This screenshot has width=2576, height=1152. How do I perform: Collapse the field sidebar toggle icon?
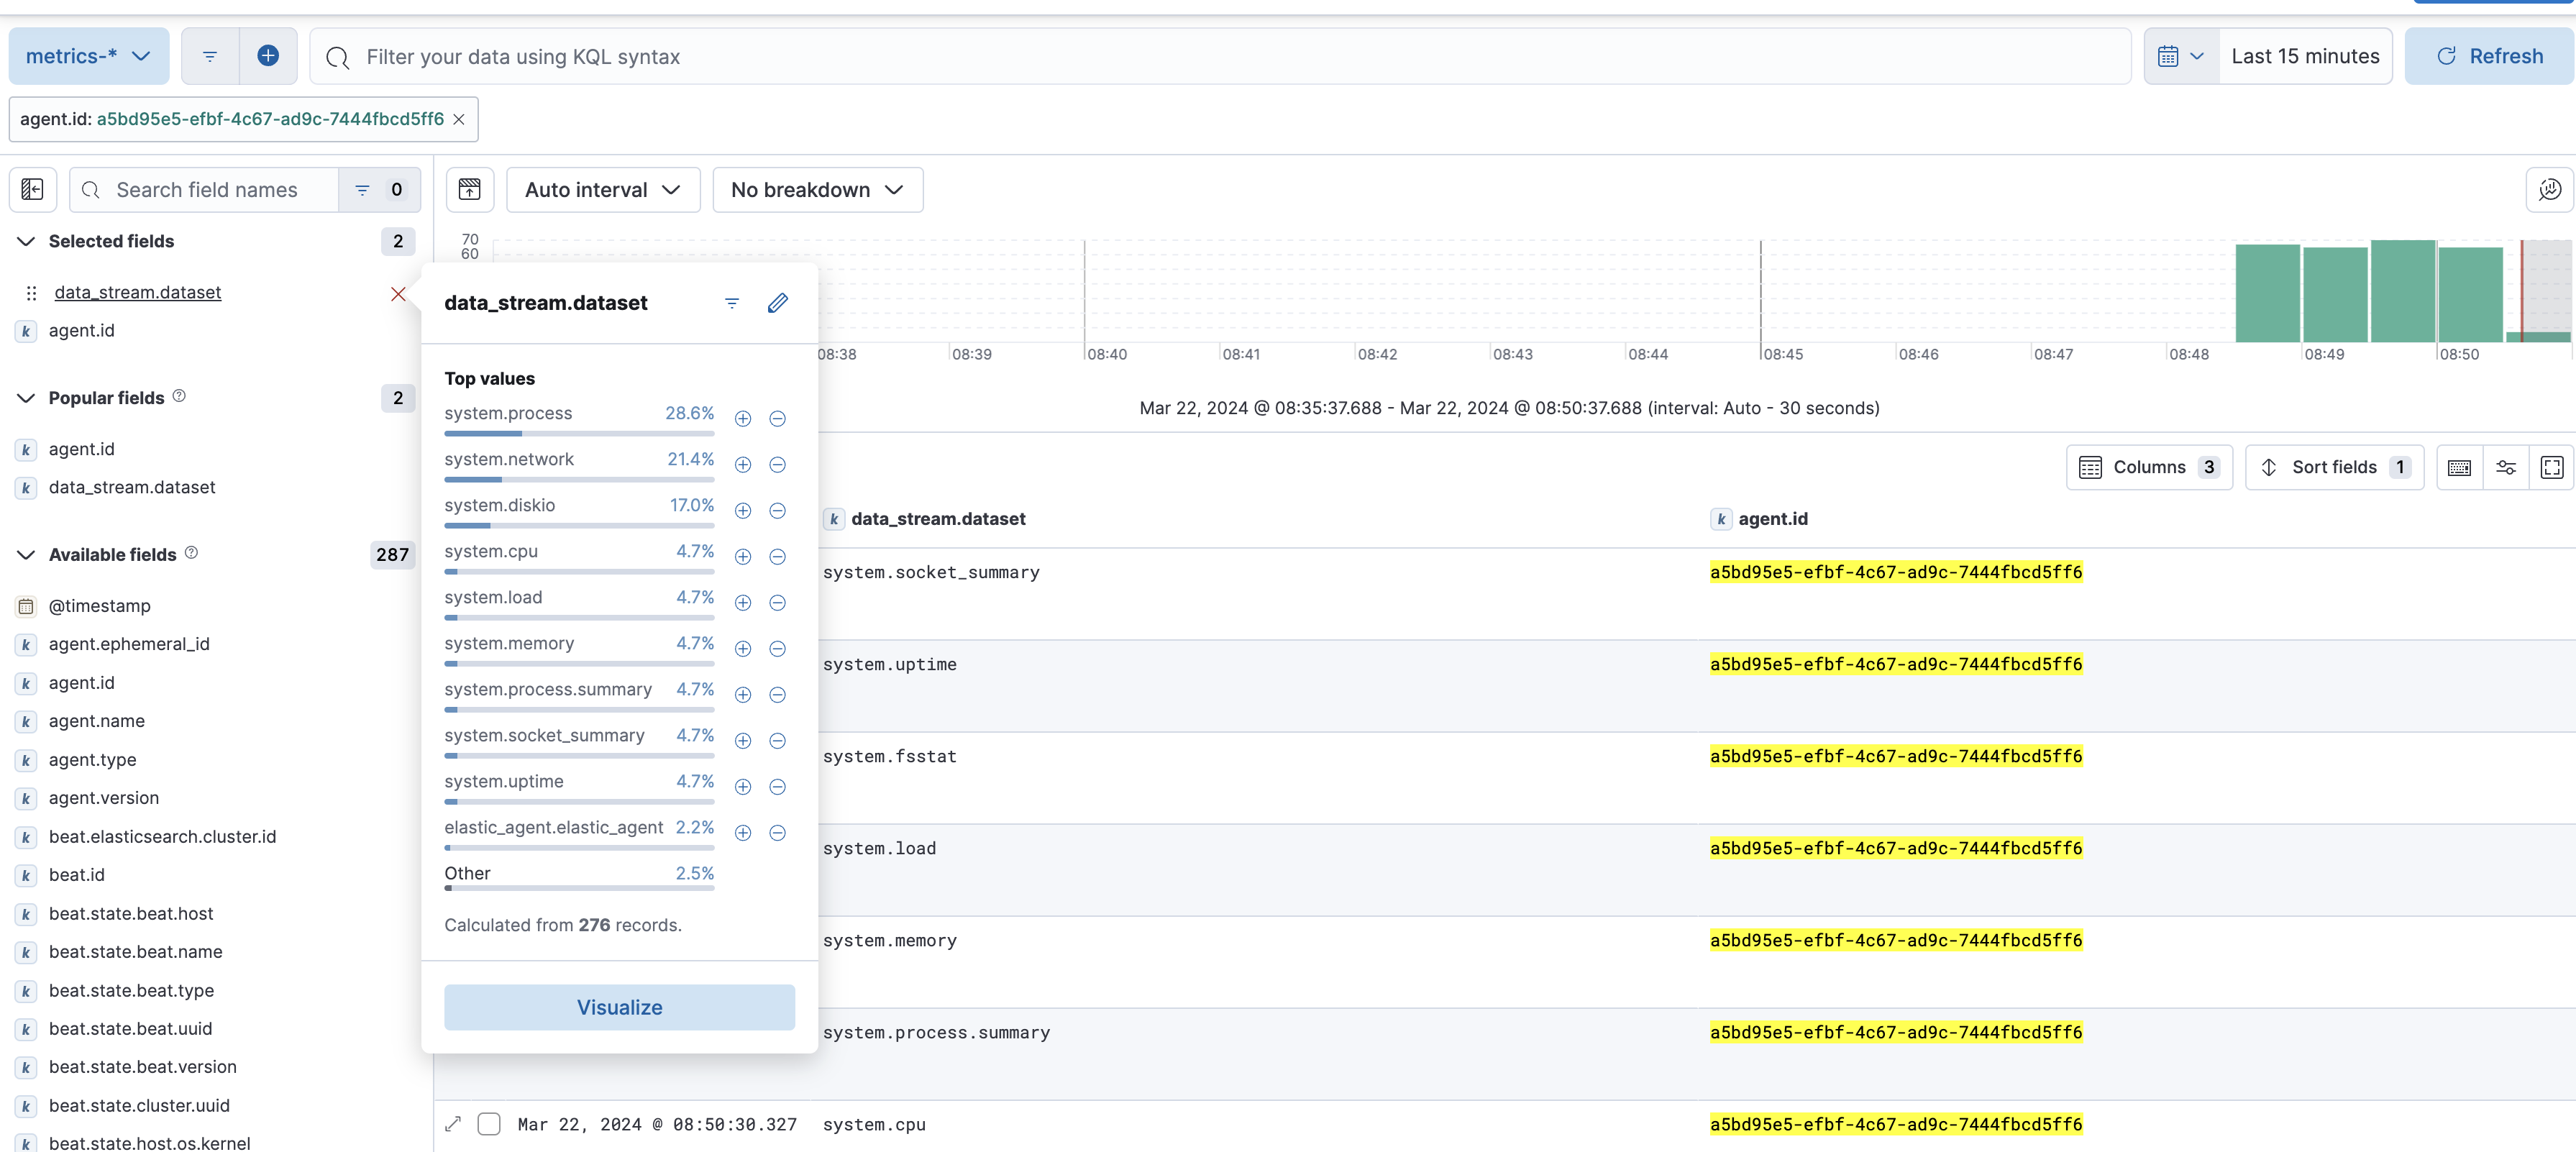[x=33, y=189]
